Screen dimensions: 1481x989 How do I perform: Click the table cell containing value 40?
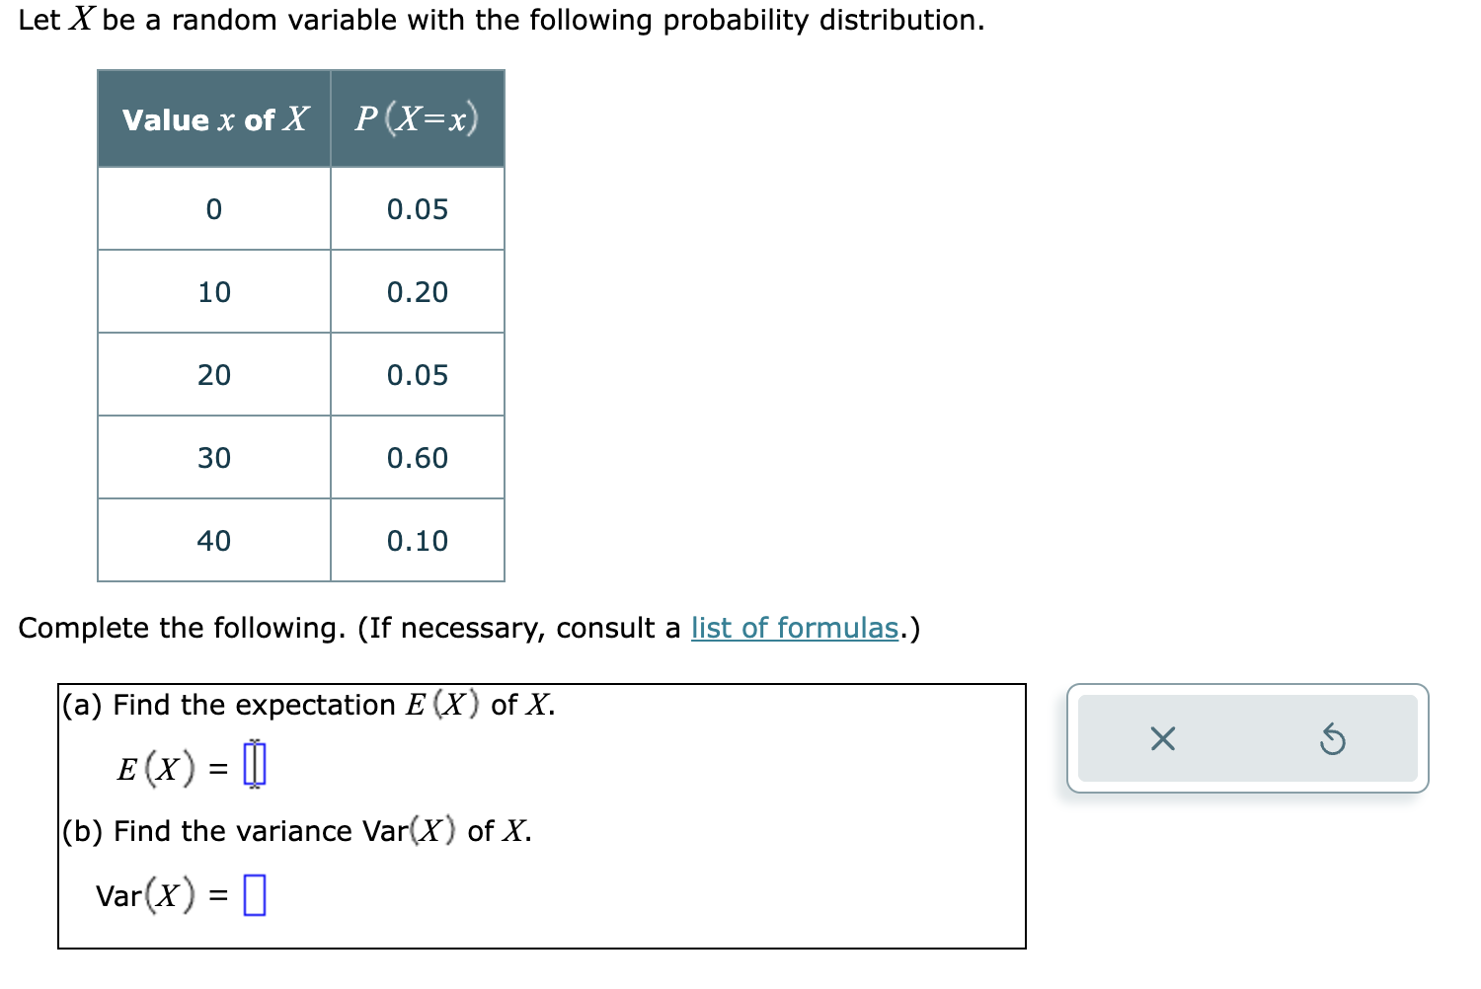click(x=213, y=540)
